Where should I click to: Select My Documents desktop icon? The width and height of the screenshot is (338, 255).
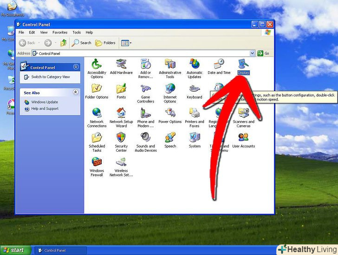[12, 9]
